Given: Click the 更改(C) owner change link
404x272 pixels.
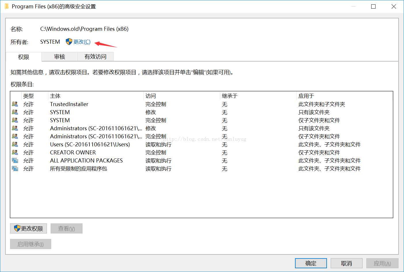Looking at the screenshot, I should pyautogui.click(x=82, y=42).
